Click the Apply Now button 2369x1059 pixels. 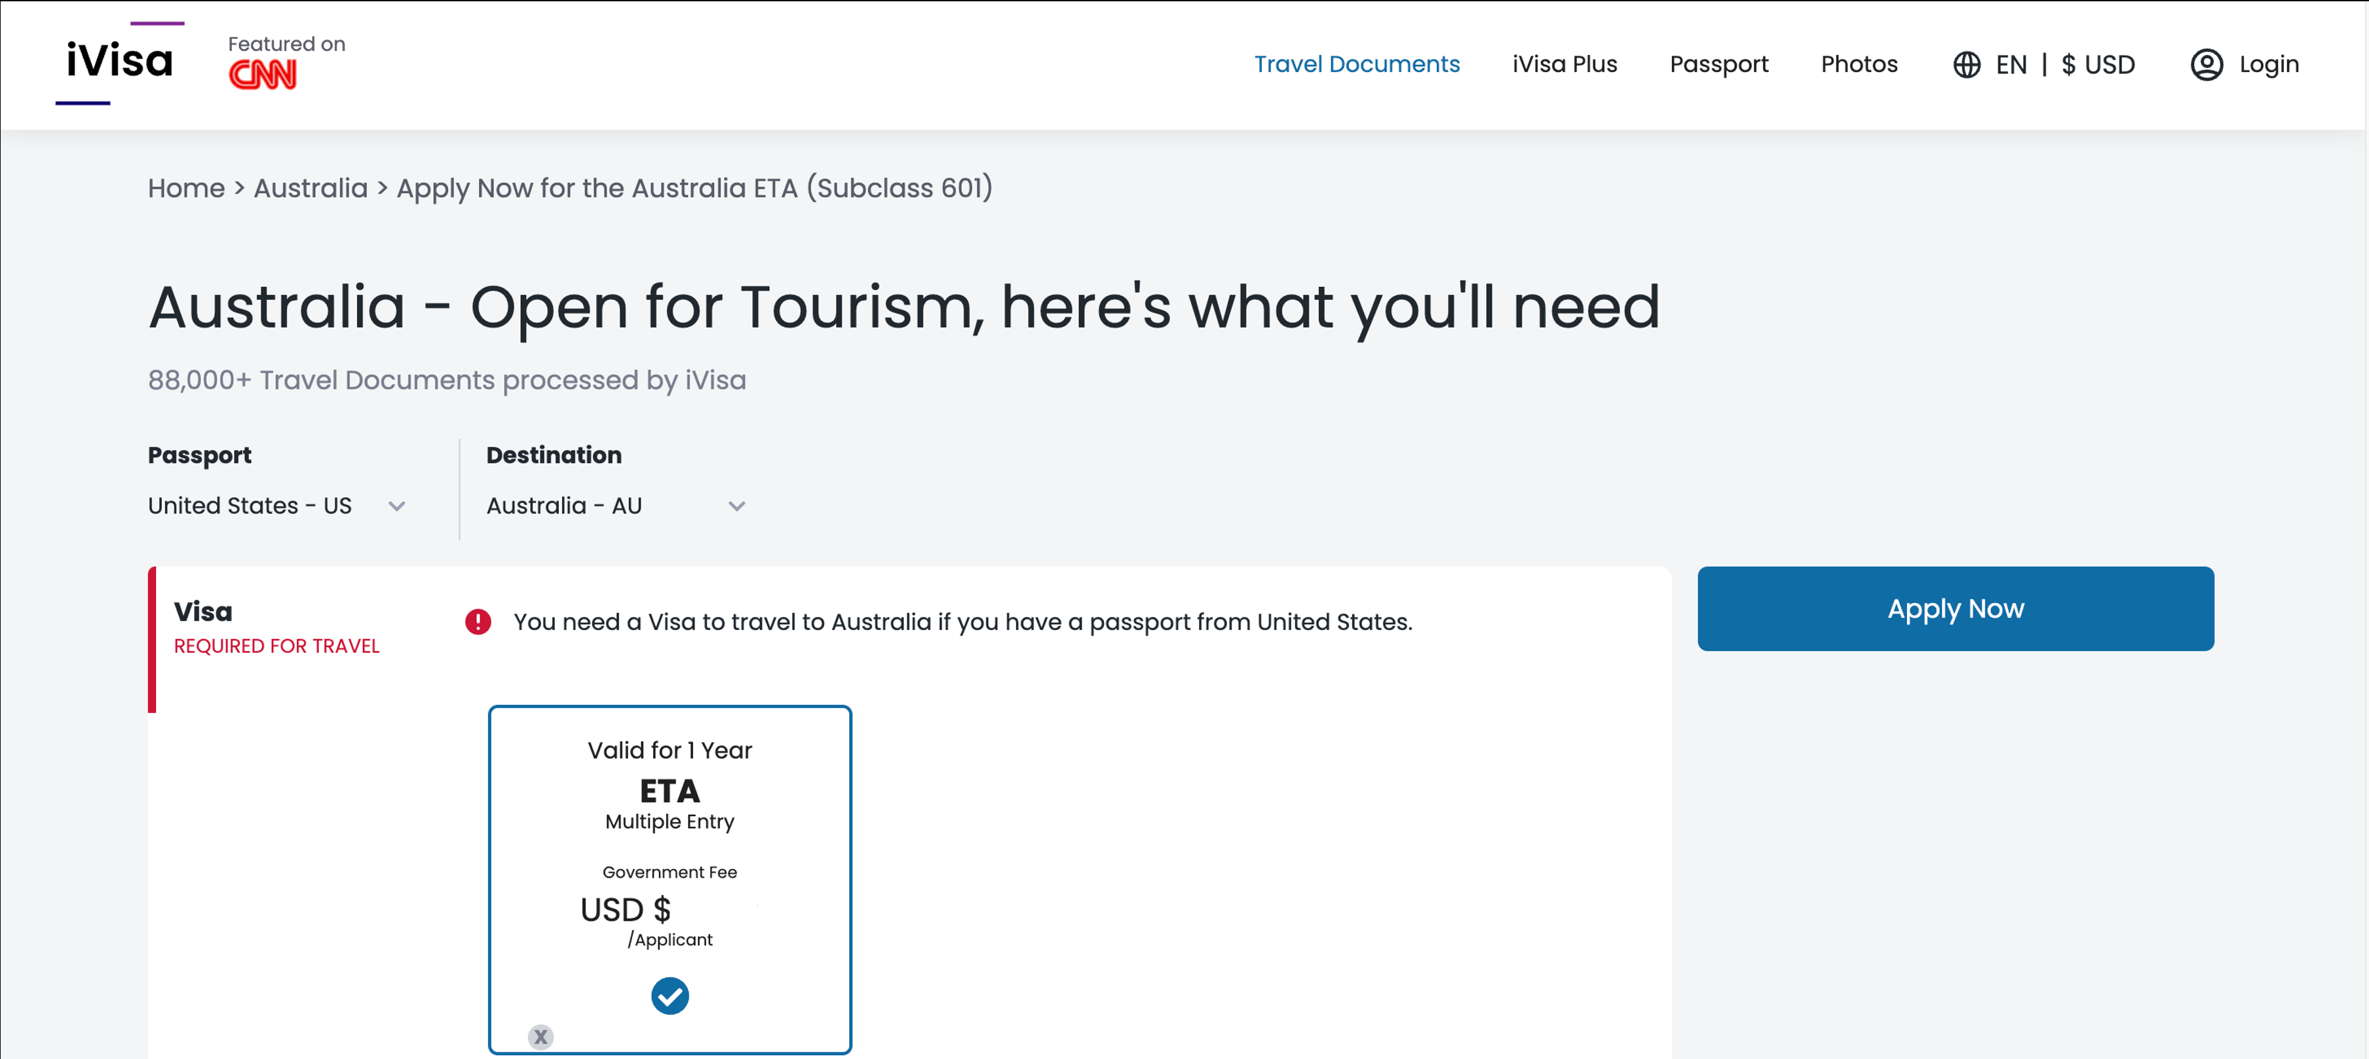[x=1954, y=608]
